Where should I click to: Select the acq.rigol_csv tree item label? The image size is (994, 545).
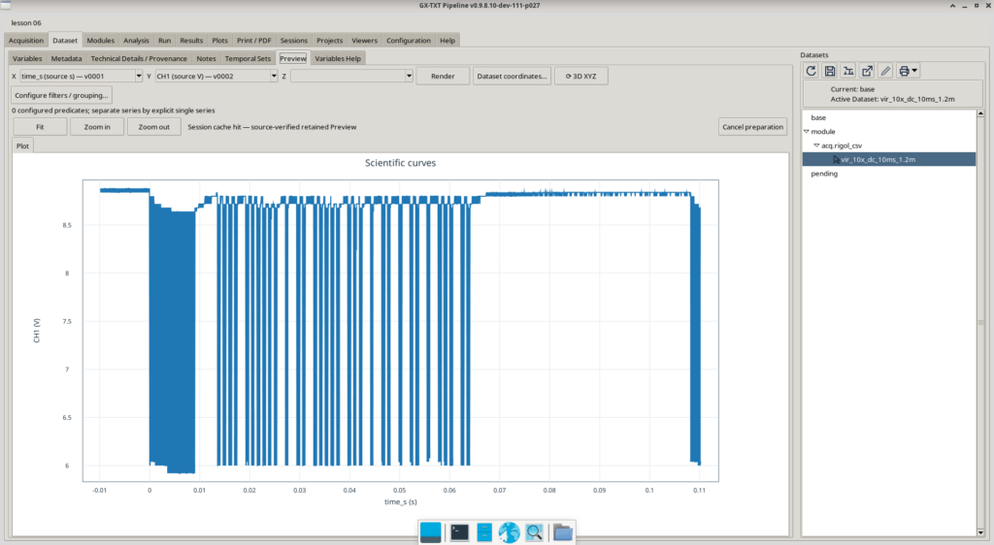coord(842,145)
